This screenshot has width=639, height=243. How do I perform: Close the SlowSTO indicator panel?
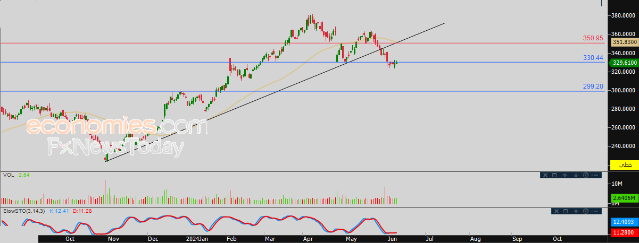tap(557, 211)
